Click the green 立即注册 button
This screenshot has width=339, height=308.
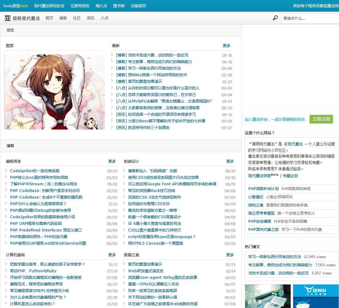click(x=321, y=119)
